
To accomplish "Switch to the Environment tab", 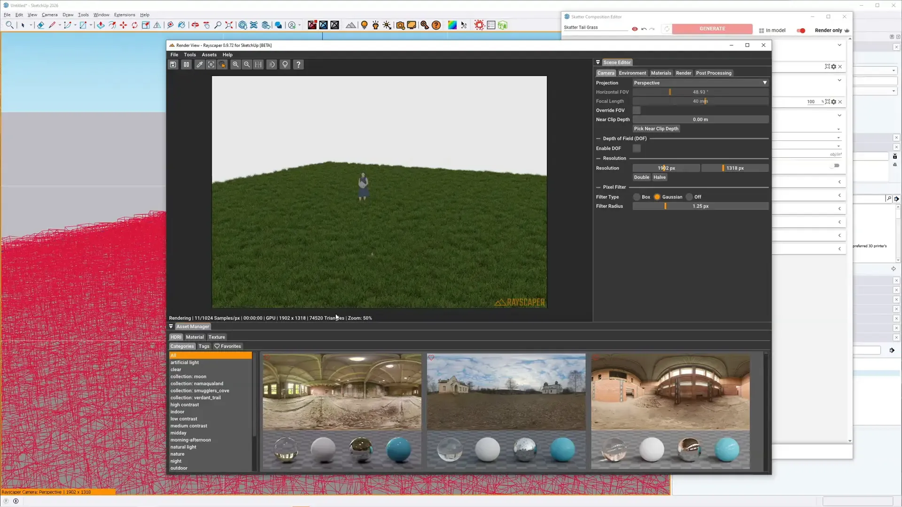I will pos(632,73).
